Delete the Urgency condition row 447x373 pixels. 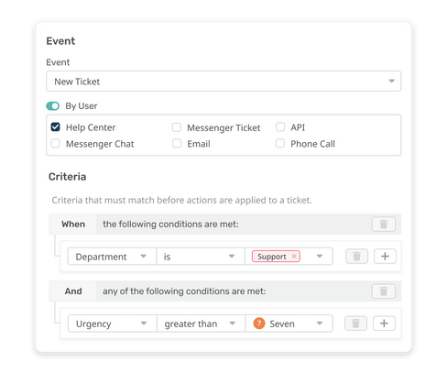pyautogui.click(x=355, y=324)
